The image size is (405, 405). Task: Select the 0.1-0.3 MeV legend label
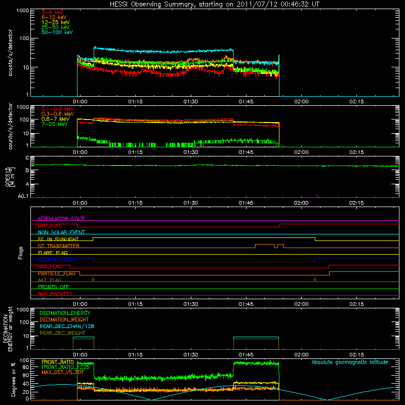[x=58, y=109]
